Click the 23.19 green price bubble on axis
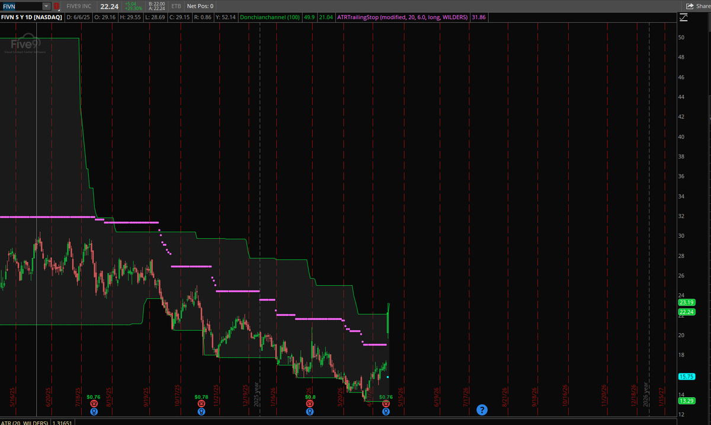Screen dimensions: 711x425 686,302
